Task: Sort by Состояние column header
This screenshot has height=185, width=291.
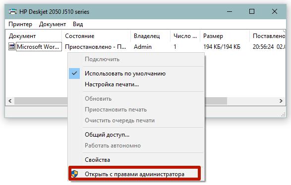Action: [96, 36]
